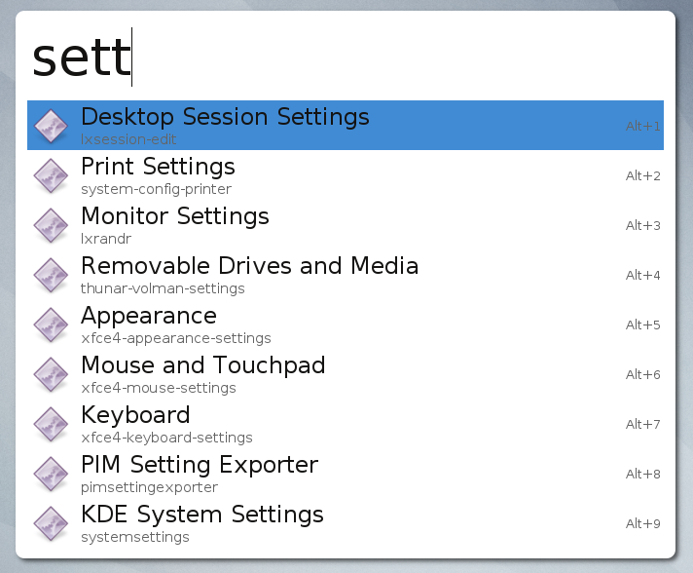Click the Keyboard entry icon
This screenshot has width=693, height=573.
pos(51,424)
